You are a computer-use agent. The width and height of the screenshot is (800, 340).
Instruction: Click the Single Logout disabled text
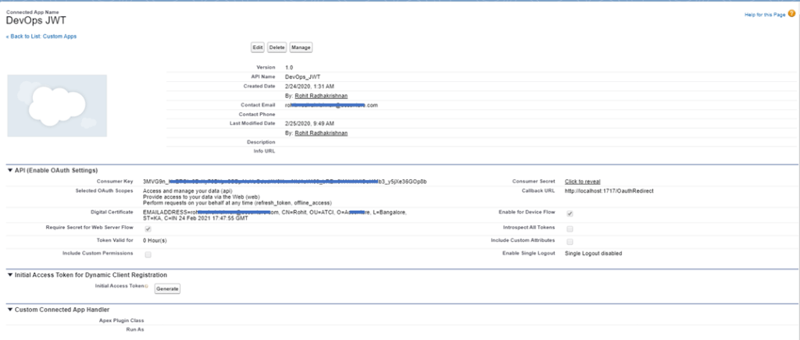point(594,253)
